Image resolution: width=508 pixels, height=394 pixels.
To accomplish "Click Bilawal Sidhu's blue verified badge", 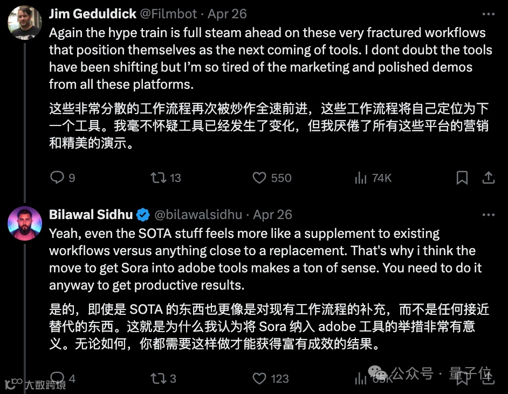I will point(143,215).
